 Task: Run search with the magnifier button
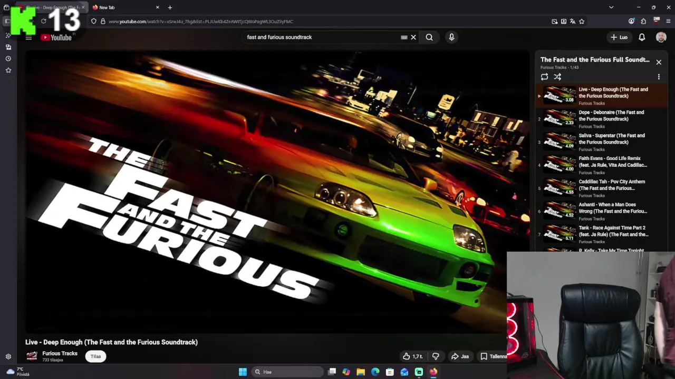click(x=429, y=37)
